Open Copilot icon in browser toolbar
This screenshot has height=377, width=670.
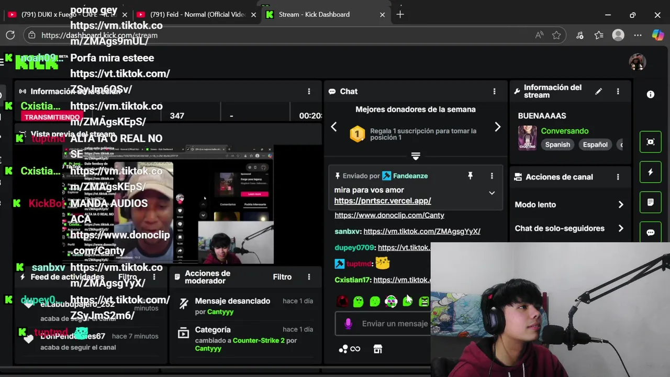657,35
